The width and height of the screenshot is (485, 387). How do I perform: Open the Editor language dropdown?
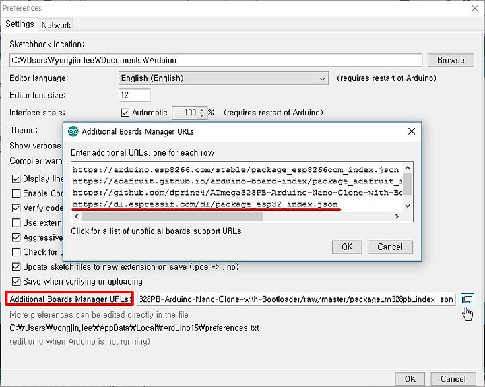point(224,78)
